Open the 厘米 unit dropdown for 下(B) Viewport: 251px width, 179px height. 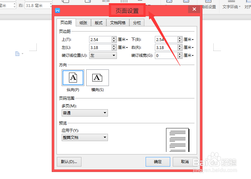(x=189, y=39)
